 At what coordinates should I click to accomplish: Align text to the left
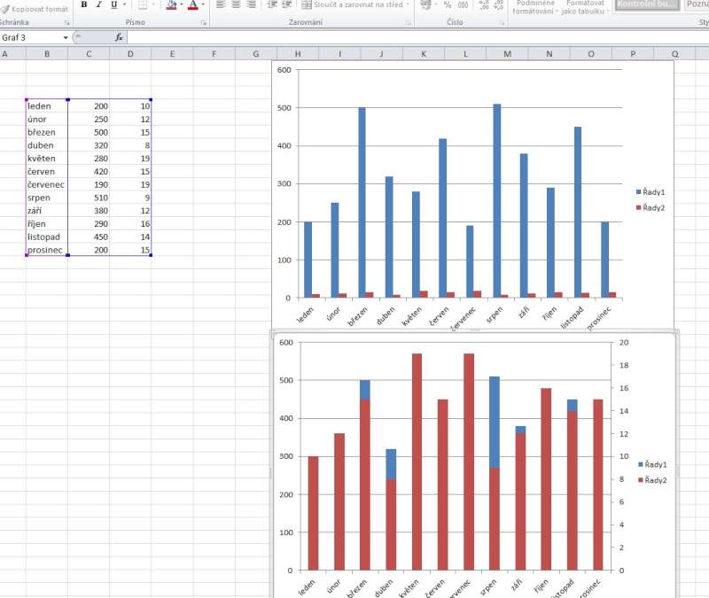(221, 4)
